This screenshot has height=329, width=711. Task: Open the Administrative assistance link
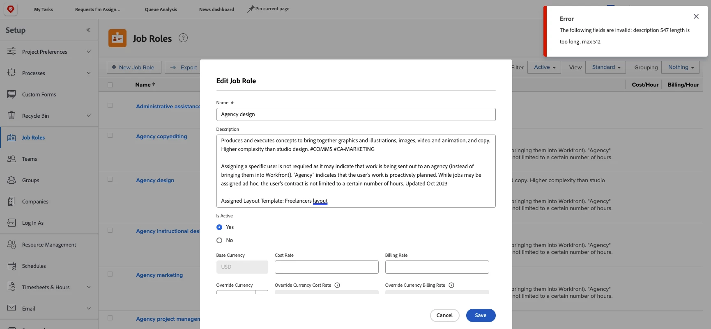click(168, 106)
